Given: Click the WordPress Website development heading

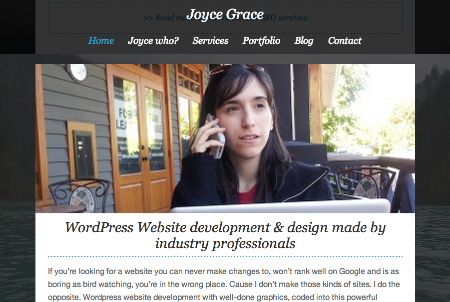Looking at the screenshot, I should [225, 235].
